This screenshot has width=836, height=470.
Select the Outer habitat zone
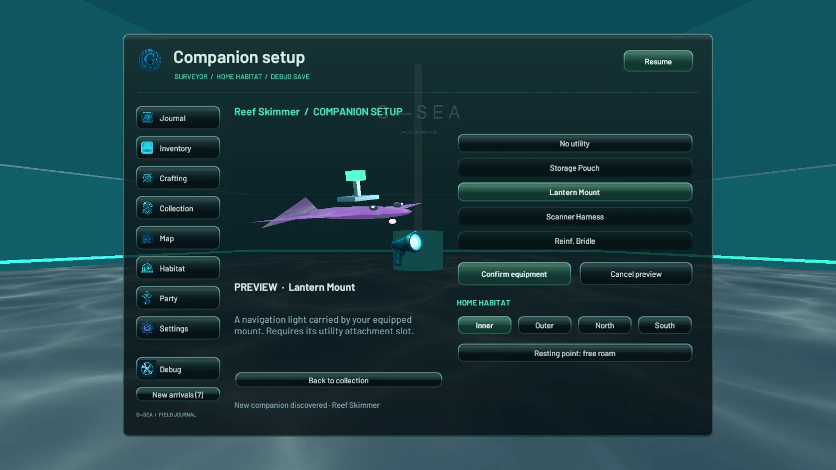(544, 325)
